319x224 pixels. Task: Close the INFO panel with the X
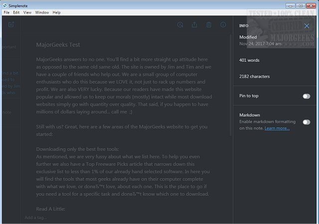[307, 26]
